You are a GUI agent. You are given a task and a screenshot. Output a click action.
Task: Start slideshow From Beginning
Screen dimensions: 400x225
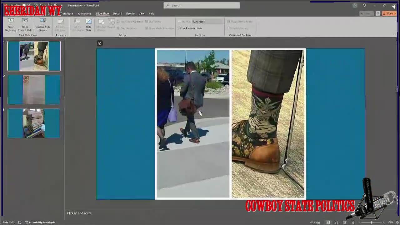pos(11,25)
